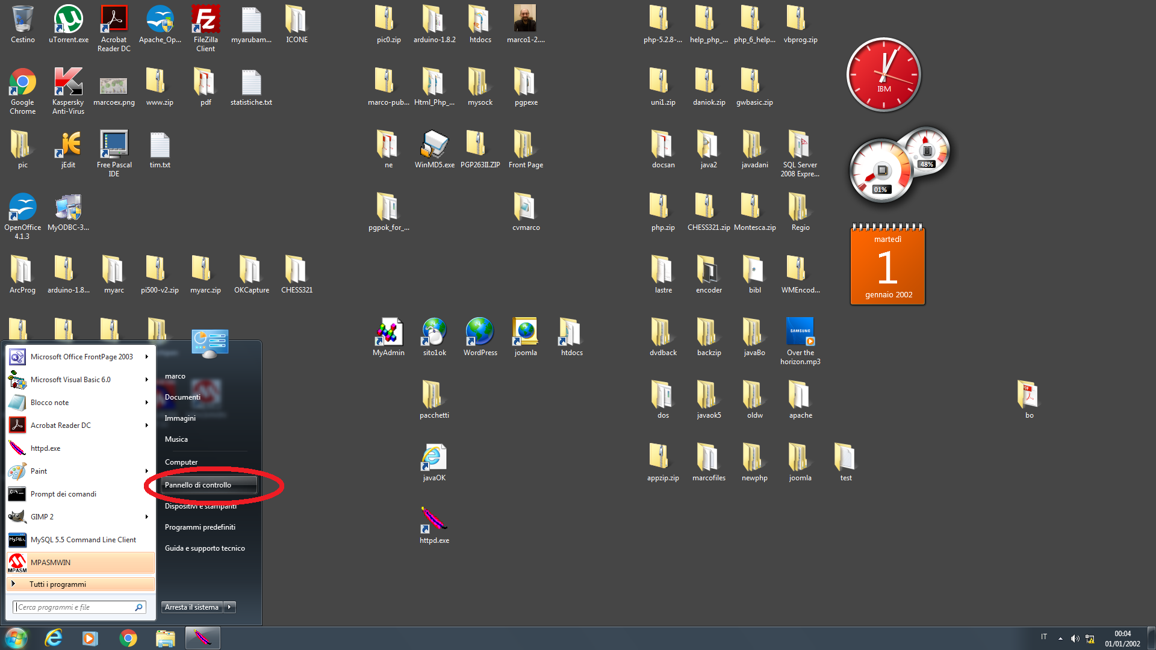Open the FileZilla Client desktop icon
Viewport: 1156px width, 650px height.
point(205,22)
